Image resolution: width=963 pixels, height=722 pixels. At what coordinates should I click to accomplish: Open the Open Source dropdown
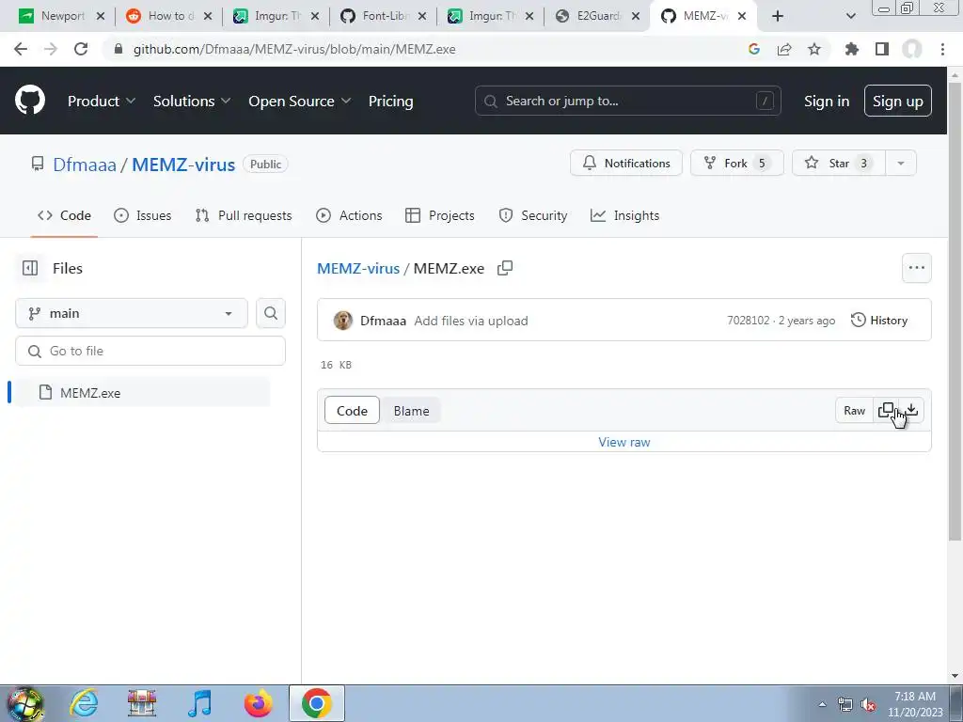point(300,102)
